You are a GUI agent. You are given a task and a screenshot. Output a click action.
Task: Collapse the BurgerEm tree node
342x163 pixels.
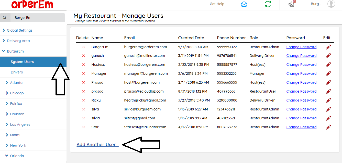pyautogui.click(x=4, y=51)
